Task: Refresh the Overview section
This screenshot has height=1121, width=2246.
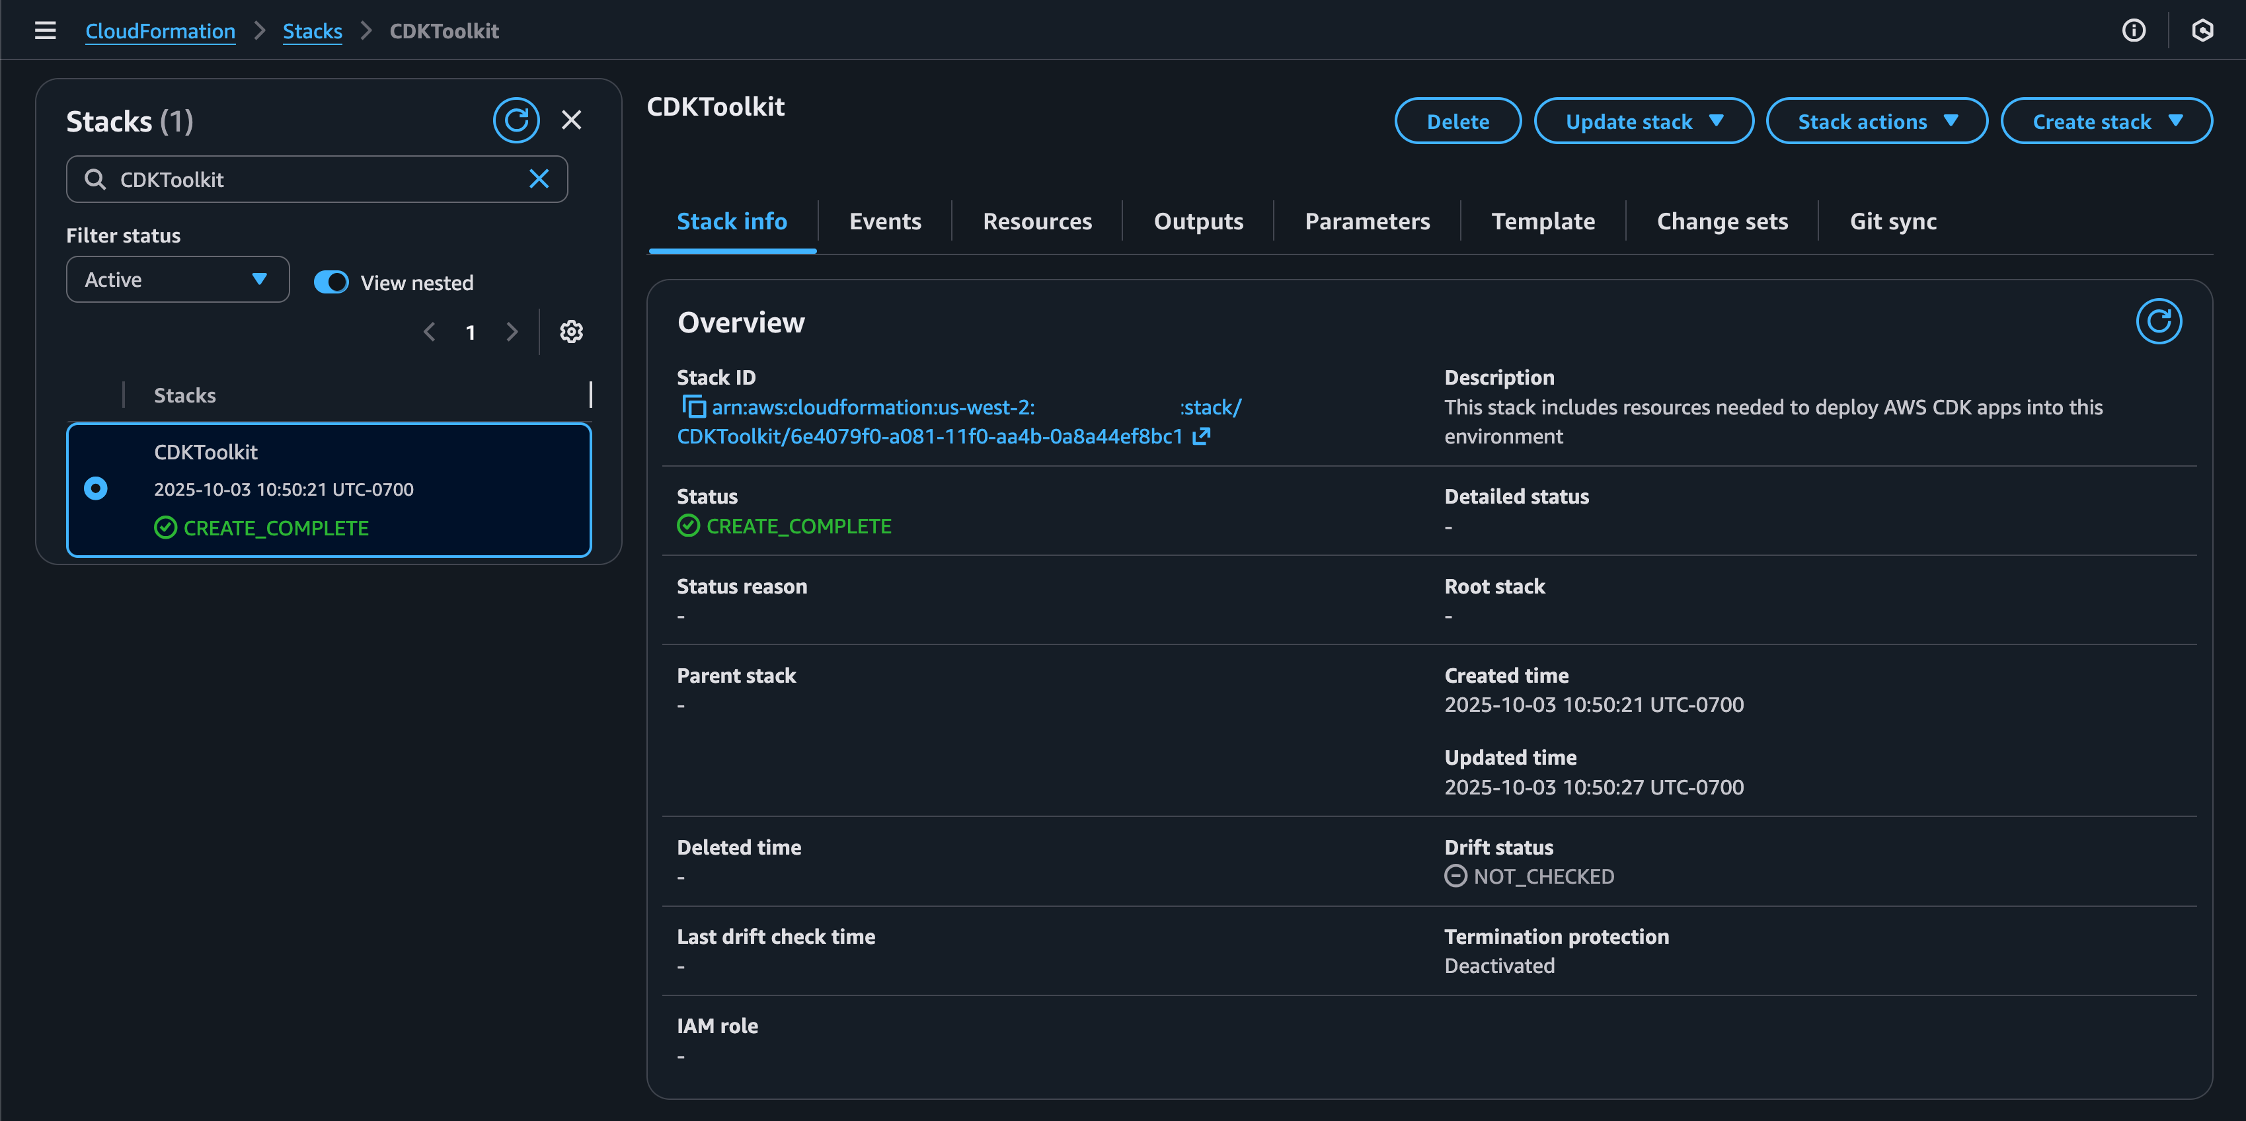Action: (x=2158, y=321)
